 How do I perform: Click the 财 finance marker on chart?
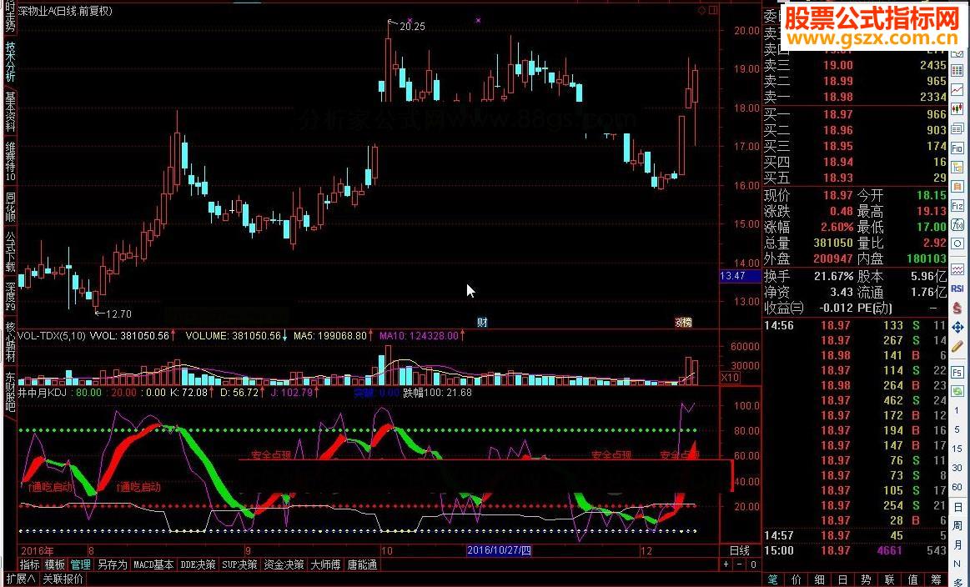tap(482, 322)
